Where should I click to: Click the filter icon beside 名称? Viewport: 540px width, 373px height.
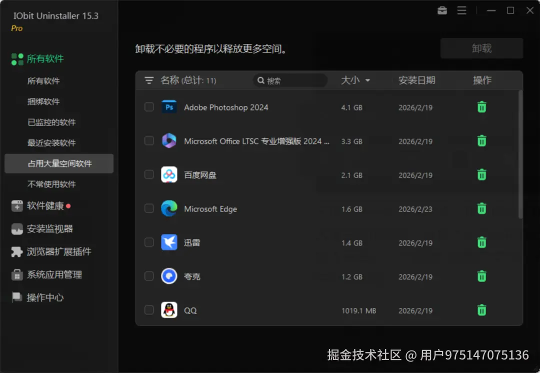pyautogui.click(x=149, y=80)
